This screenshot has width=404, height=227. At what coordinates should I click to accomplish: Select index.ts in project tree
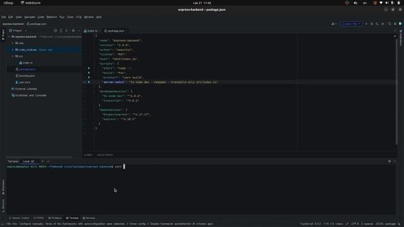pyautogui.click(x=26, y=63)
